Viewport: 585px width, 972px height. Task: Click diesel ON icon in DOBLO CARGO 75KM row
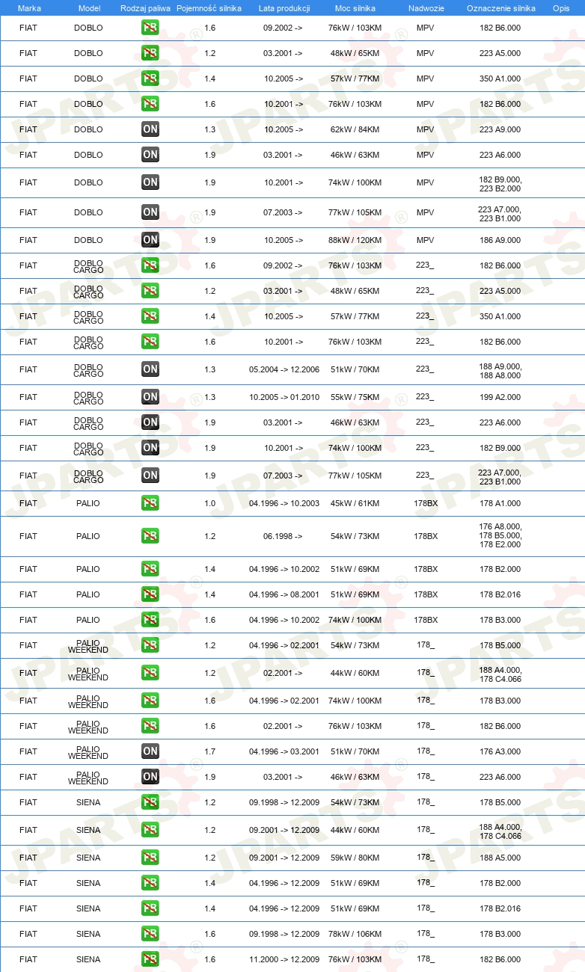click(x=150, y=397)
